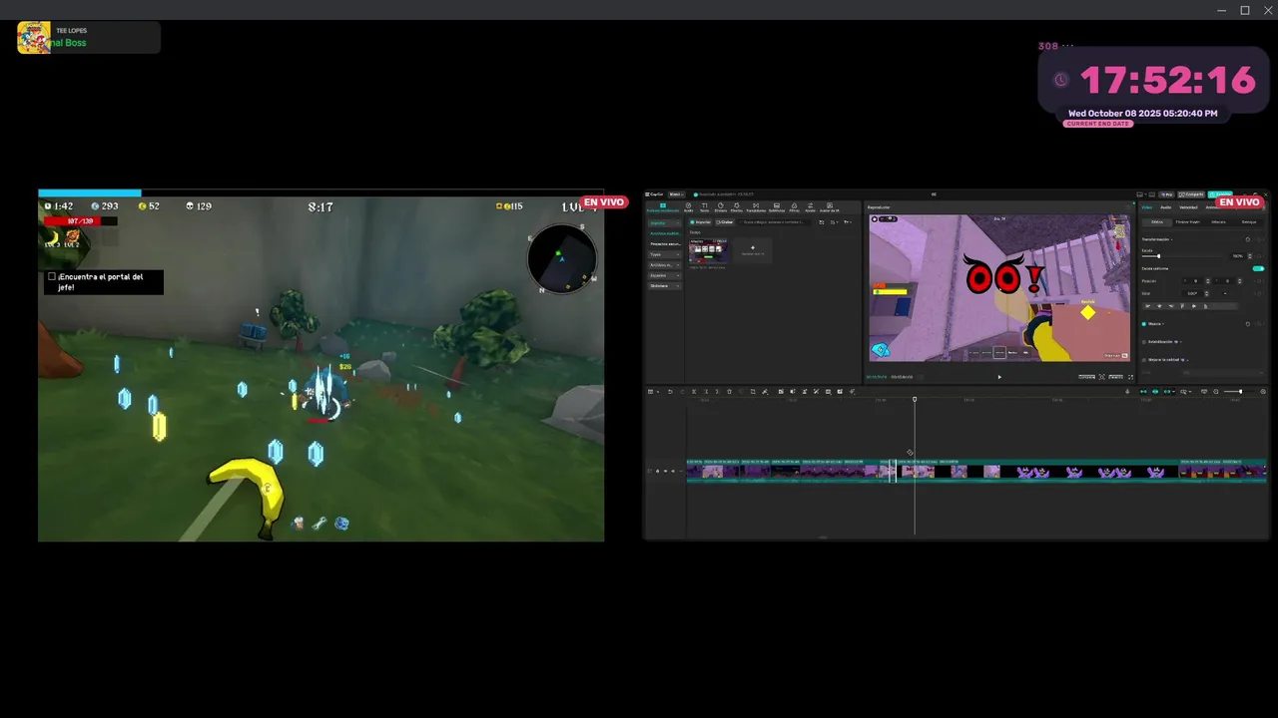Open the Efectos tab in CapCut
This screenshot has height=718, width=1278.
[x=737, y=207]
